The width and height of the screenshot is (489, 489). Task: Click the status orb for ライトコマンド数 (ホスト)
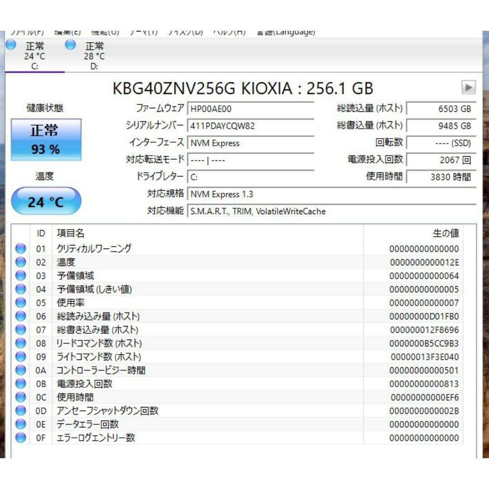(x=20, y=356)
